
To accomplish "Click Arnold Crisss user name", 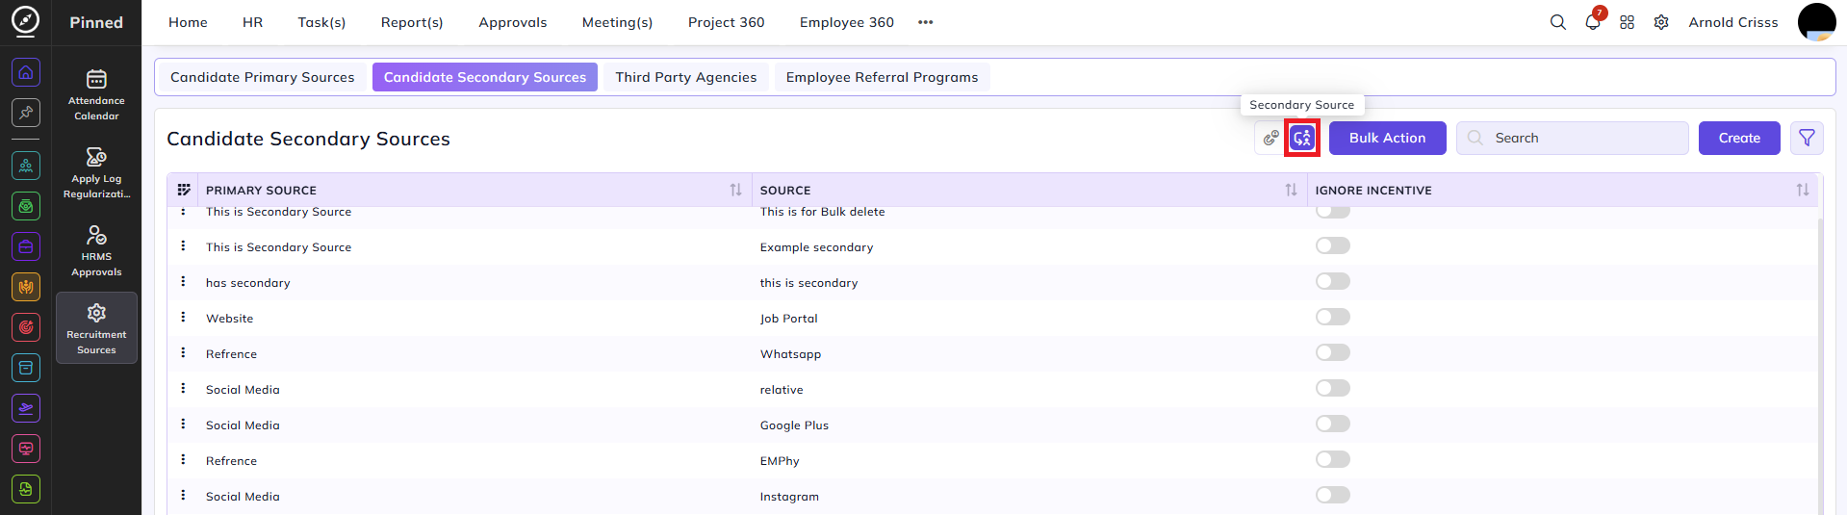I will (x=1733, y=22).
